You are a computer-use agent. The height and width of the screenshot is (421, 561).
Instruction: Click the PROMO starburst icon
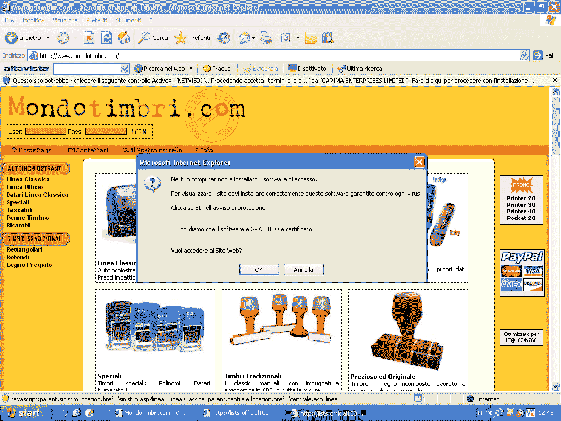[521, 185]
